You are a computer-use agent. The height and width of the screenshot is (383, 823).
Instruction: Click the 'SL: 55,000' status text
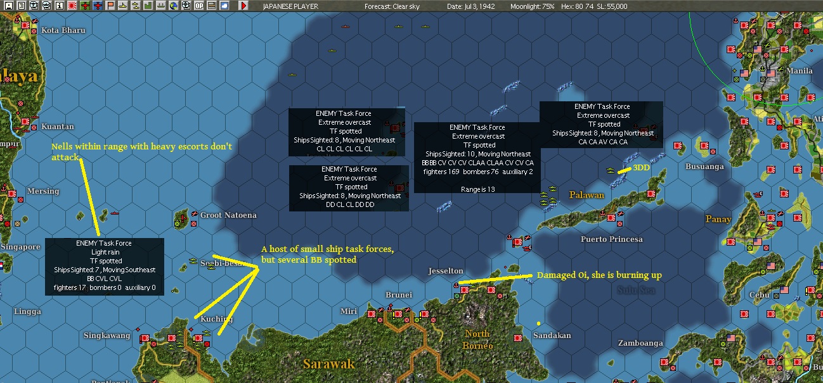tap(613, 6)
